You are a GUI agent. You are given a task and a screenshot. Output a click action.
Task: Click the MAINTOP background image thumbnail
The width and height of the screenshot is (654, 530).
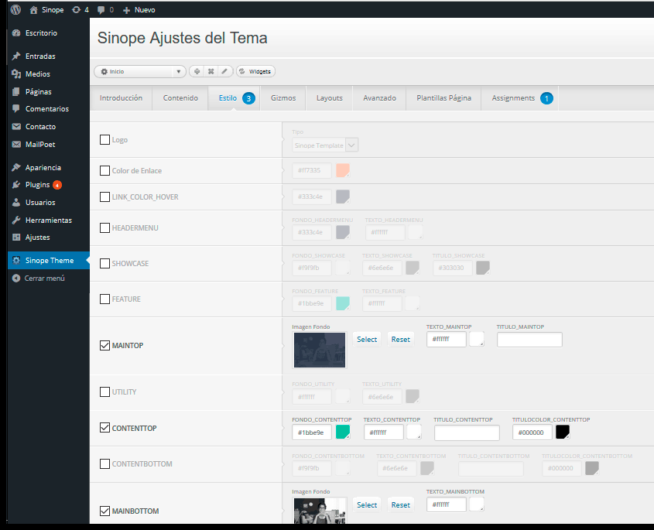(x=320, y=350)
